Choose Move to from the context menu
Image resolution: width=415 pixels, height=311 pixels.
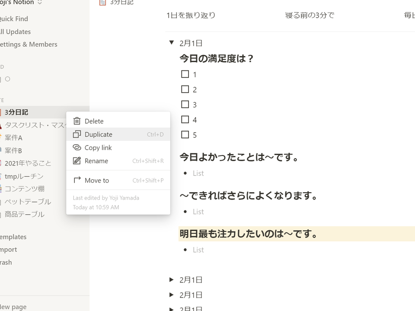118,181
